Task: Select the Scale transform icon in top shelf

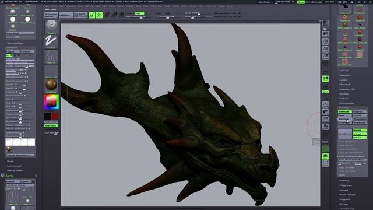Action: (x=115, y=15)
